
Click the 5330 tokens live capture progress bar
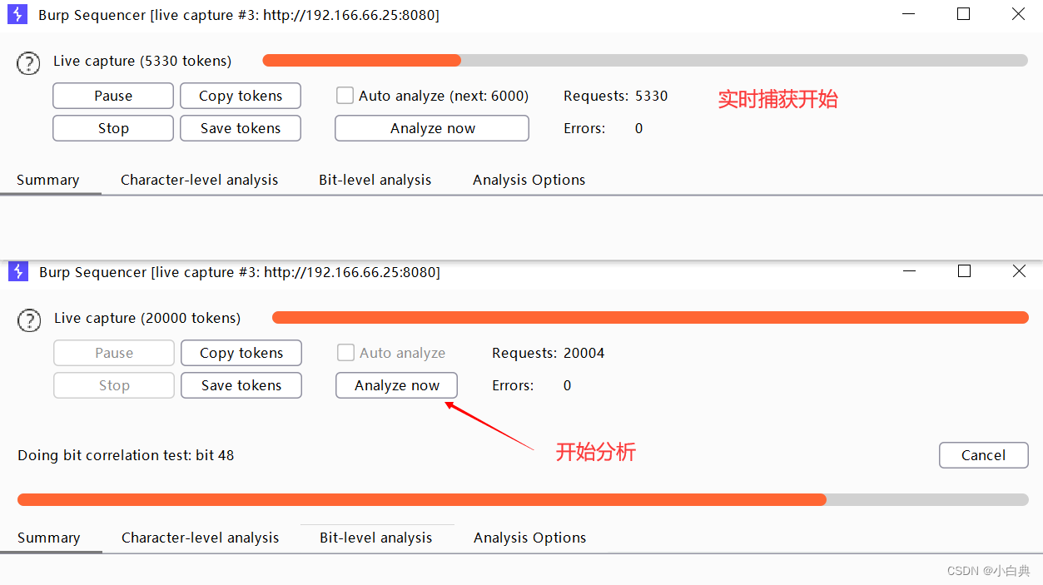coord(645,60)
